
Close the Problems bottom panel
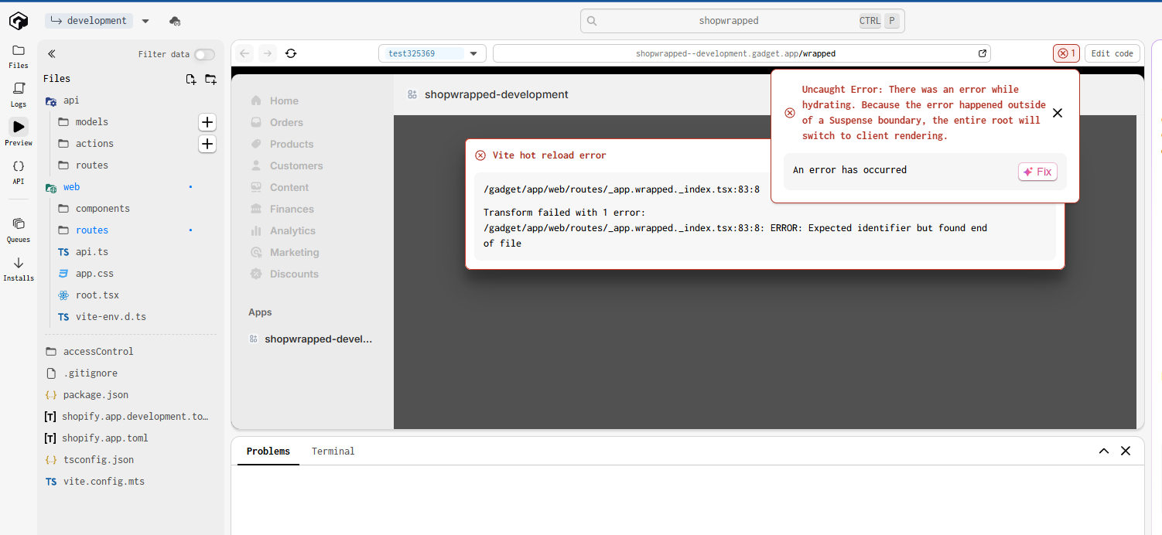1126,451
